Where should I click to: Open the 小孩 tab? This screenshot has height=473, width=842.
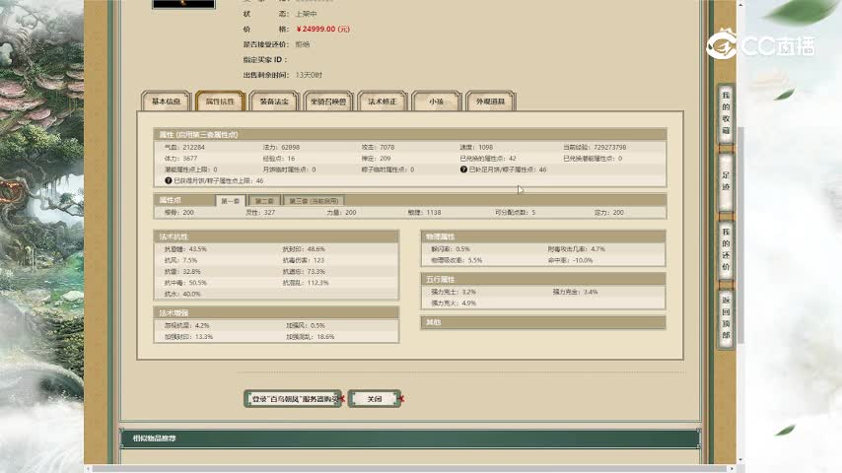(437, 101)
